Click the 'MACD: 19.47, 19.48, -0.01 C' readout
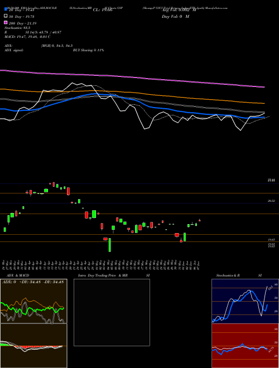 point(27,37)
